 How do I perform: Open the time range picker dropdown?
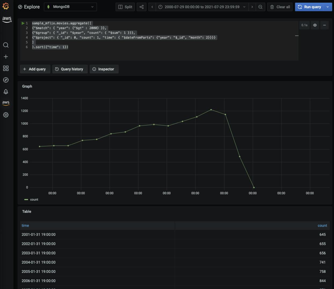click(x=202, y=7)
